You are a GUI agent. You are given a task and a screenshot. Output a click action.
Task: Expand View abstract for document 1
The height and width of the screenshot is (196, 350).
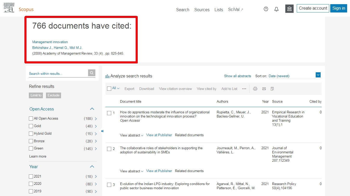point(131,135)
